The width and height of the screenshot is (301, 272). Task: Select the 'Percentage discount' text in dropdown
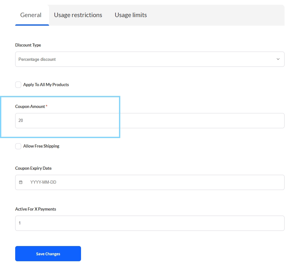pyautogui.click(x=37, y=59)
